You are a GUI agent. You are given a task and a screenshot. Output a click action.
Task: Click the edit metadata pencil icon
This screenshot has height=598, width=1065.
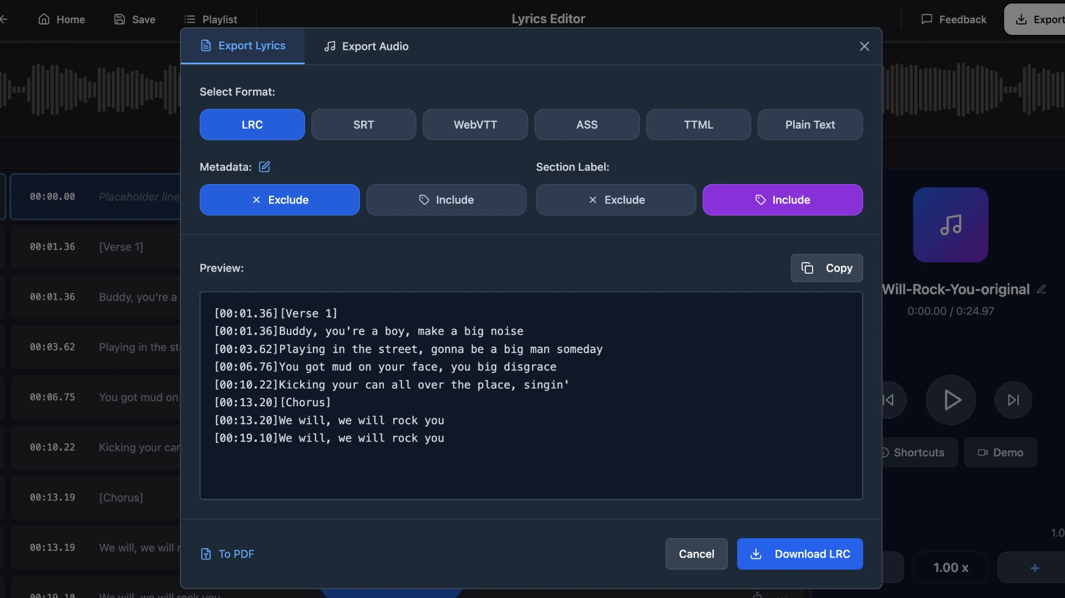(x=265, y=167)
